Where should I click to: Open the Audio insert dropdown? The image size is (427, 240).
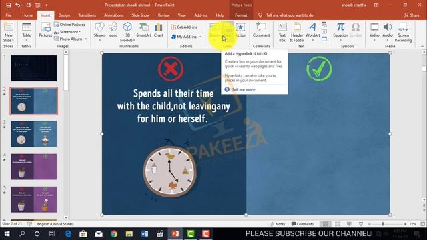tap(388, 40)
